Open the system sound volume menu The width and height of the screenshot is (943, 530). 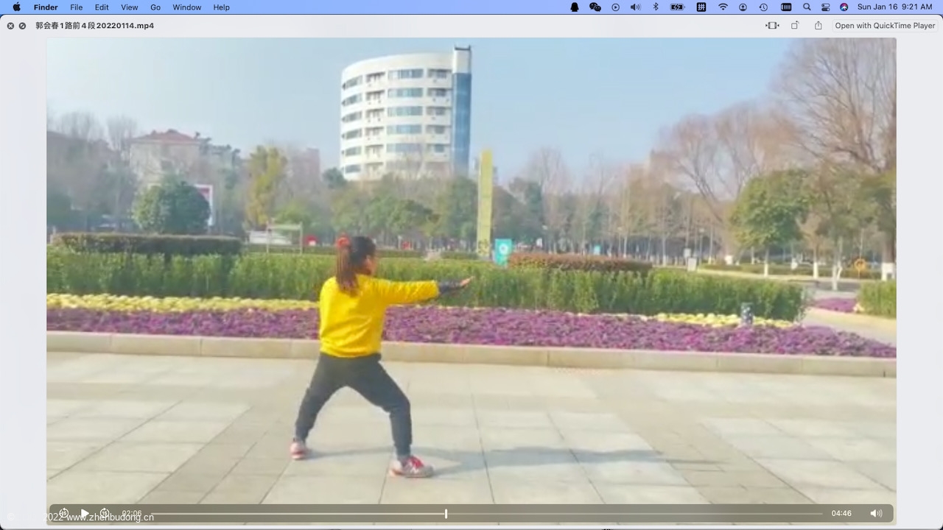point(635,7)
